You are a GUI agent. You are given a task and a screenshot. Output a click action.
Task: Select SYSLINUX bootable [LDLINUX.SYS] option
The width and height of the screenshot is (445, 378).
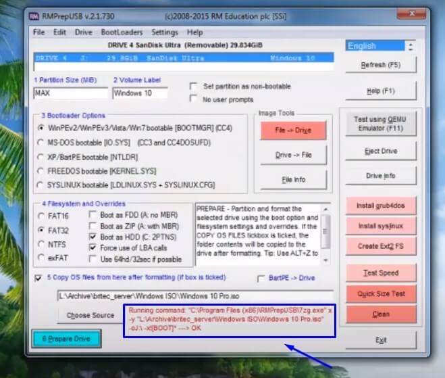click(40, 185)
